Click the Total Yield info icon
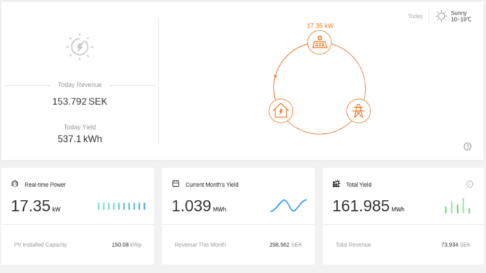 click(469, 184)
